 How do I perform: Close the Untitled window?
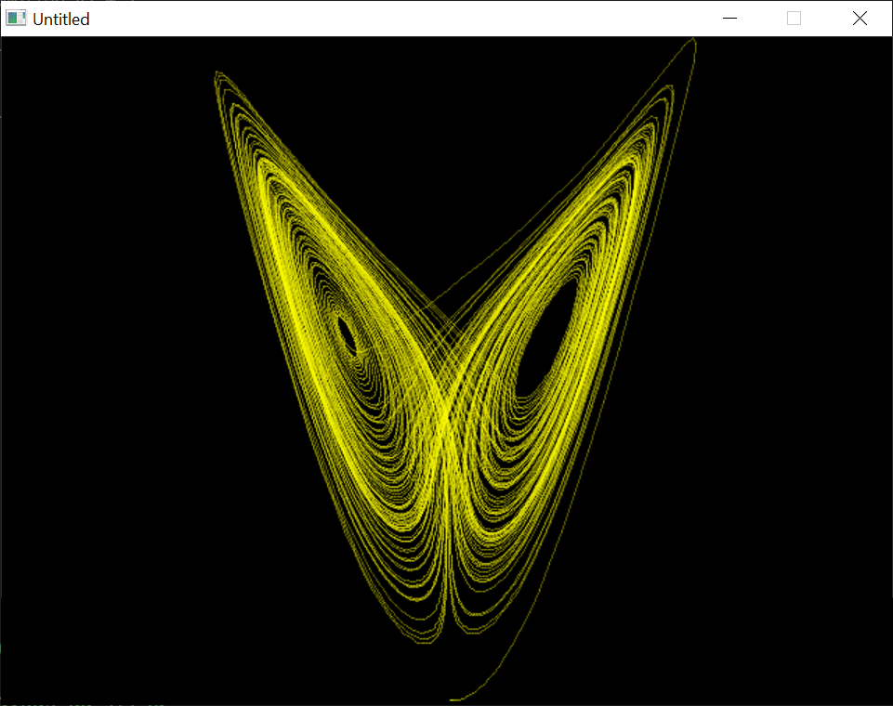tap(860, 19)
